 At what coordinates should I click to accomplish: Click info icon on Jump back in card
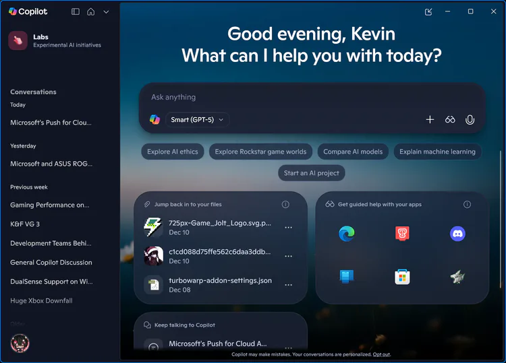285,205
